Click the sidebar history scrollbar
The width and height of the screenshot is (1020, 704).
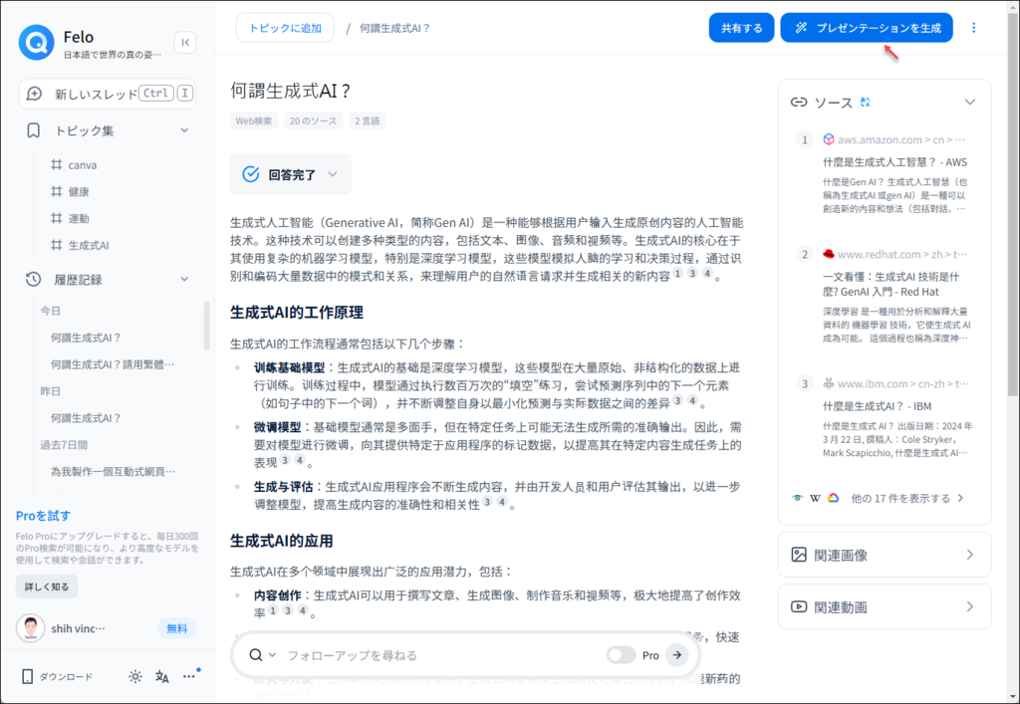(x=207, y=326)
